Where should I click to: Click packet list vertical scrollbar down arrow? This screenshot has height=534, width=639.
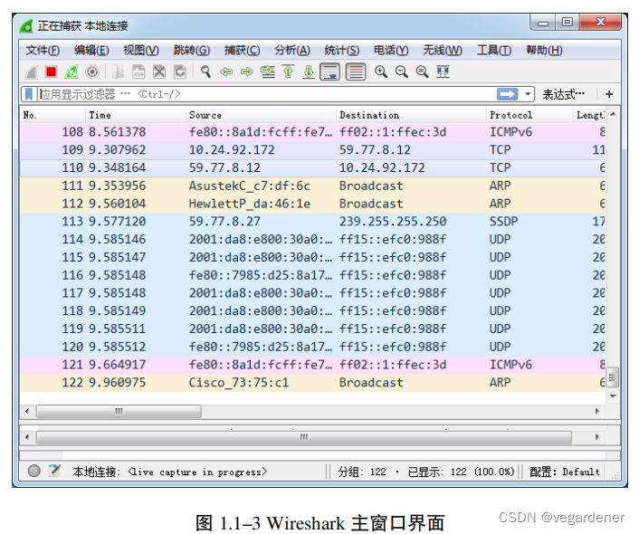[x=613, y=396]
